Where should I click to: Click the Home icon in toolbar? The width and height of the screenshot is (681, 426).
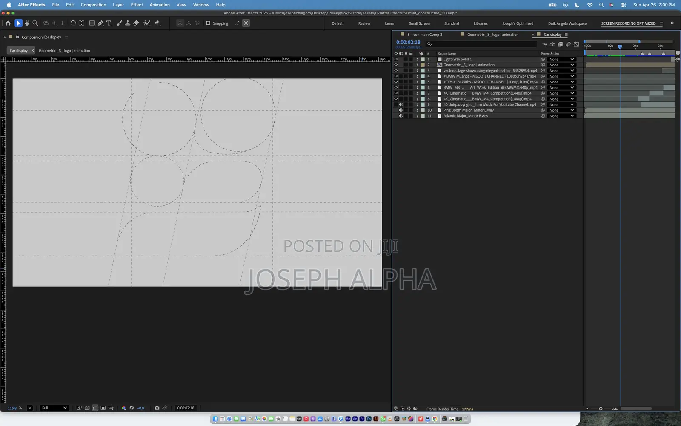coord(8,23)
